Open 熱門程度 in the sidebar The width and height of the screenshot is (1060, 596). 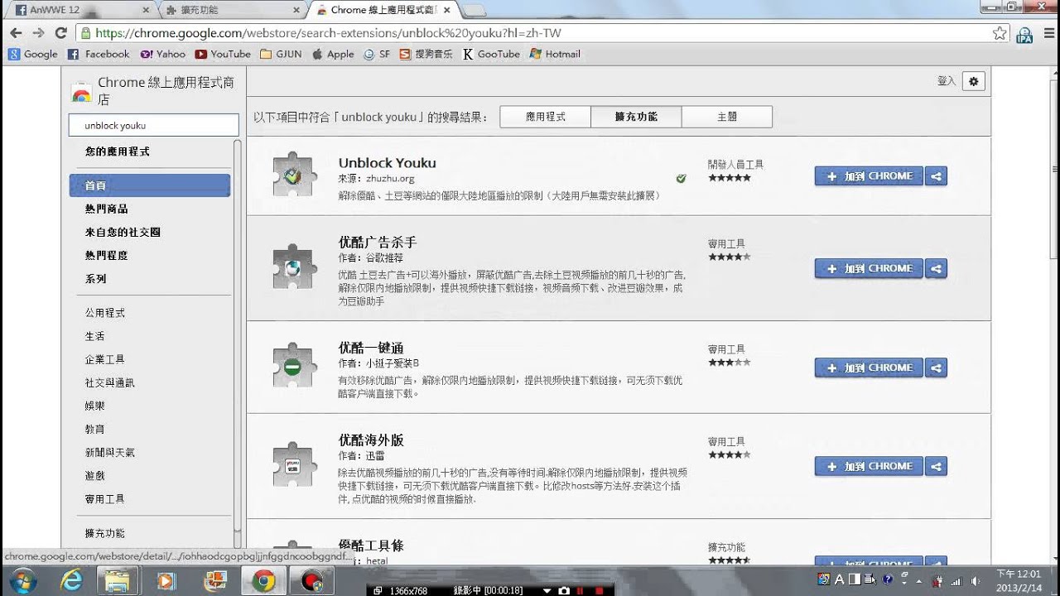pyautogui.click(x=106, y=256)
